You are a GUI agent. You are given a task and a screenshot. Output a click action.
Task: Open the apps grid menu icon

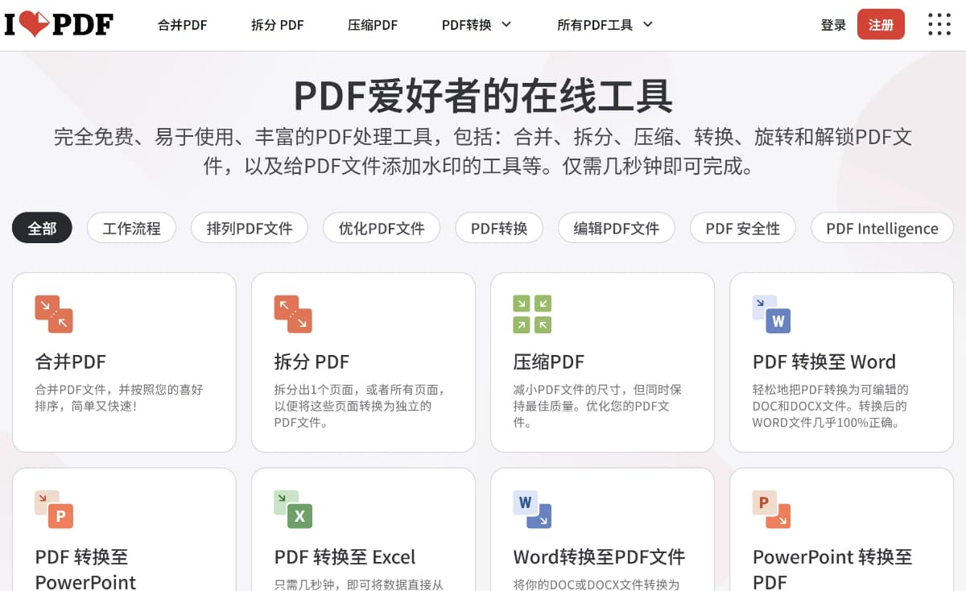pyautogui.click(x=939, y=24)
